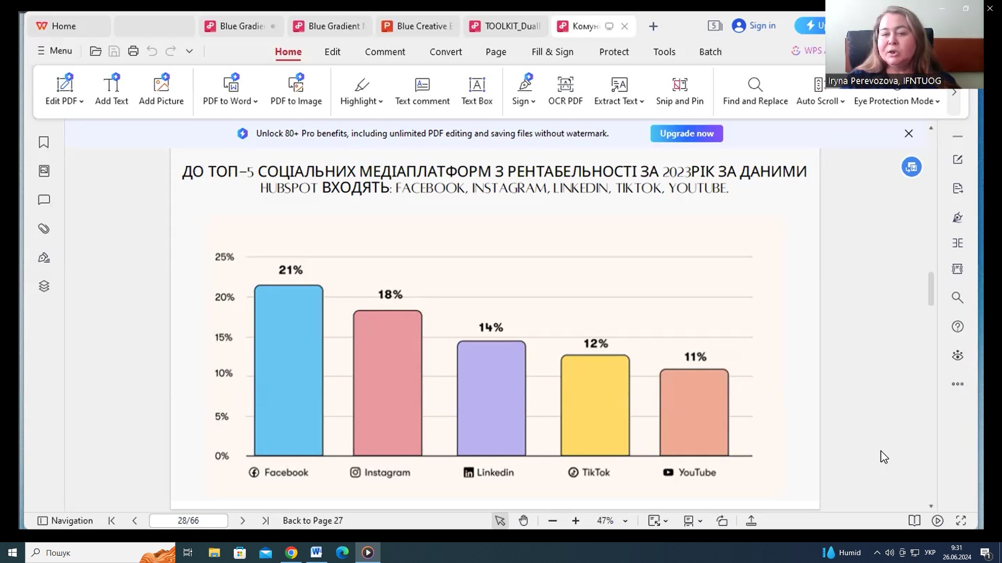
Task: Select the hand pan tool
Action: [523, 520]
